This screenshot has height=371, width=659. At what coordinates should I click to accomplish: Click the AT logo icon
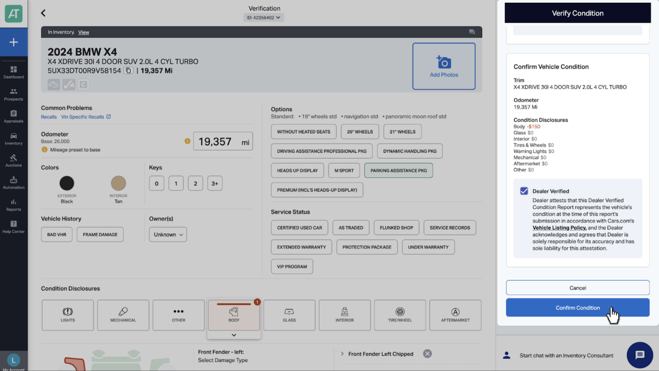14,14
